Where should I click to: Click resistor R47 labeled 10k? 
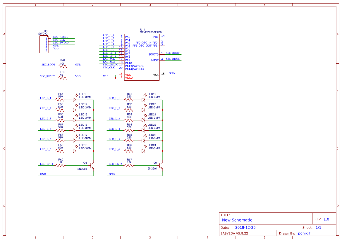(x=62, y=66)
